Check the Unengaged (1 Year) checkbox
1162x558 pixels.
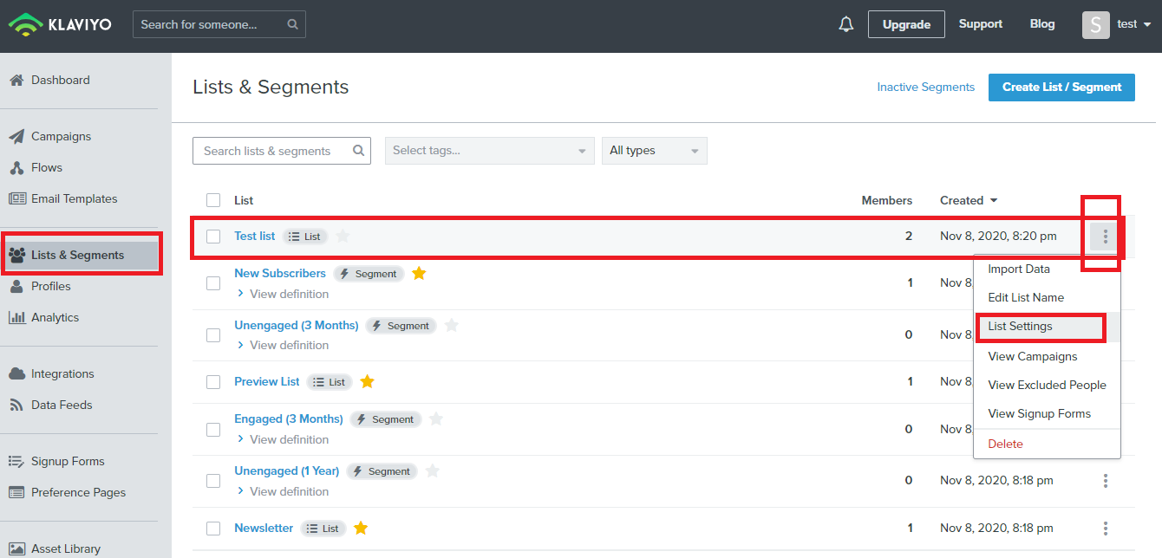click(x=213, y=481)
